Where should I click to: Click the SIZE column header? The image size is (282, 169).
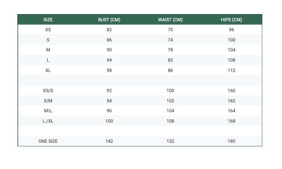[48, 20]
